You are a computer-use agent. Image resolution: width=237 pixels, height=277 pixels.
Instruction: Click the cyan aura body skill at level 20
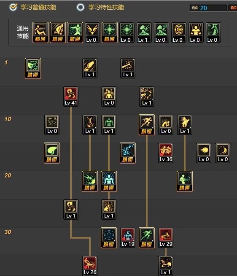[109, 181]
